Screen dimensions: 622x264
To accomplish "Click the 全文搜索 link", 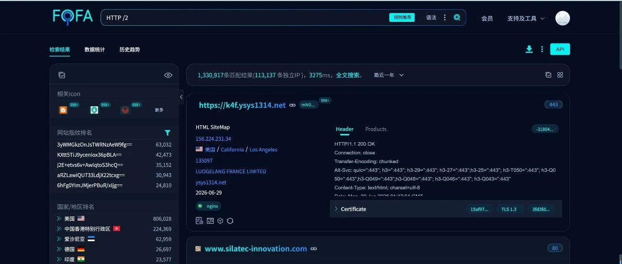I will coord(348,75).
